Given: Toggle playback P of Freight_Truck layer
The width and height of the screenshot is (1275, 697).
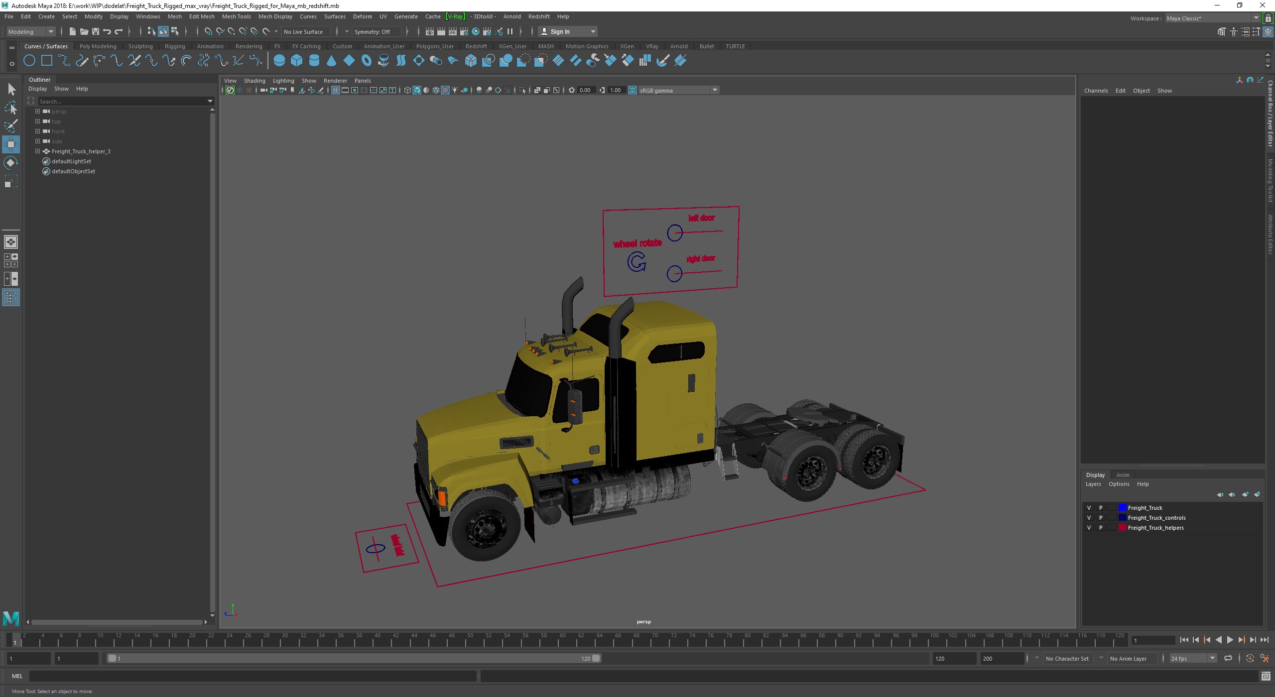Looking at the screenshot, I should (1101, 508).
